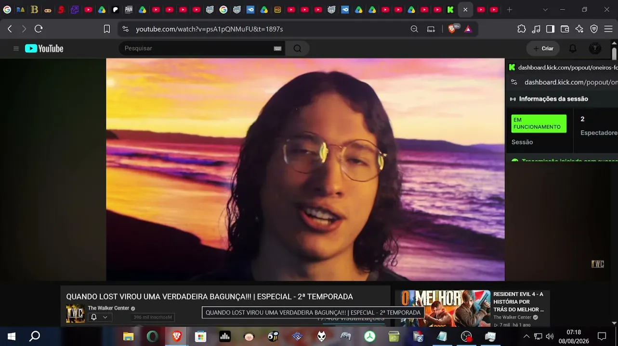Click the video player to pause
Image resolution: width=618 pixels, height=346 pixels.
(305, 169)
